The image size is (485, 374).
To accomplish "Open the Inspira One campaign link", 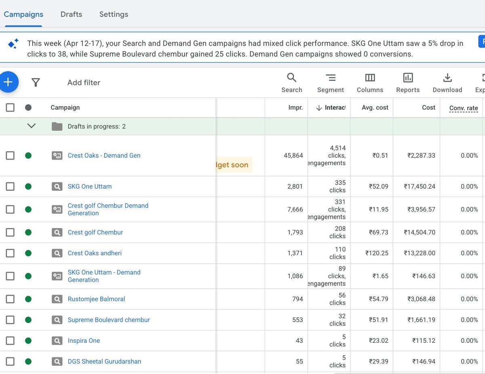I will [84, 341].
